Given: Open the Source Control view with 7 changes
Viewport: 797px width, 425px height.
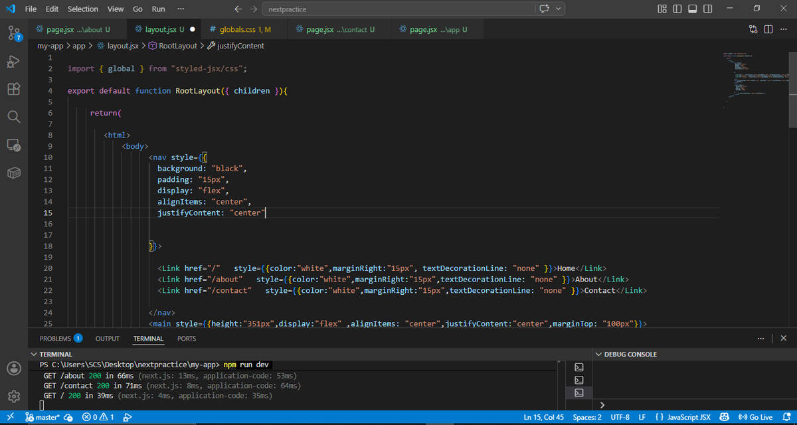Looking at the screenshot, I should 15,34.
